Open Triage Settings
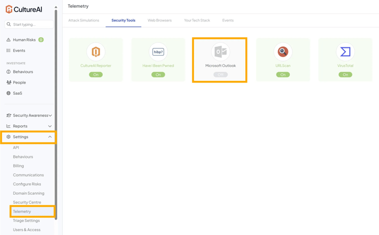Image resolution: width=379 pixels, height=235 pixels. coord(26,221)
